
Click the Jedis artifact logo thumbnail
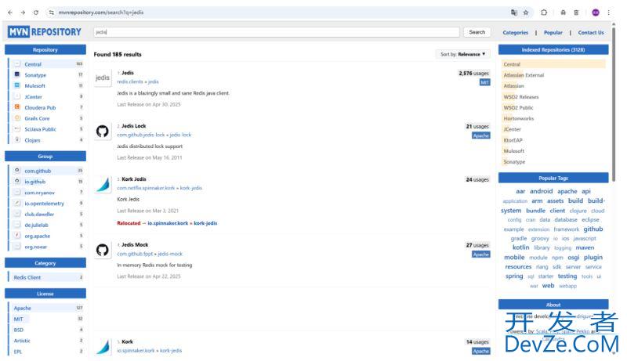coord(103,78)
